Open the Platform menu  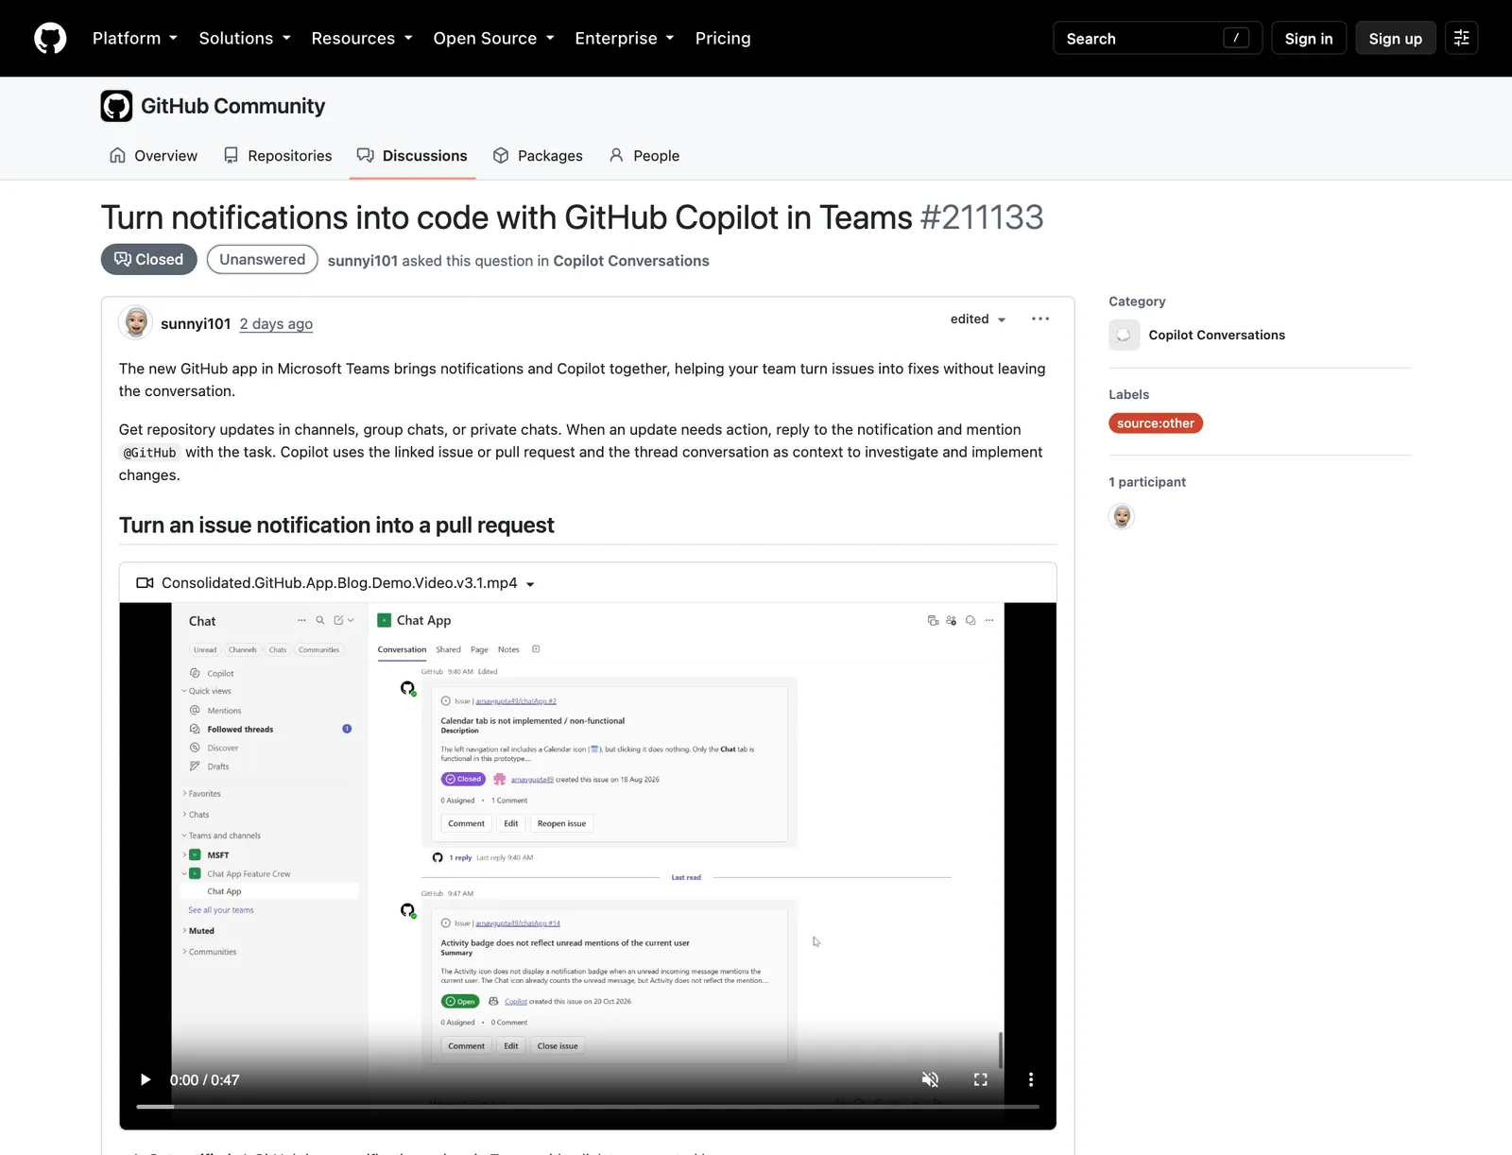point(135,39)
